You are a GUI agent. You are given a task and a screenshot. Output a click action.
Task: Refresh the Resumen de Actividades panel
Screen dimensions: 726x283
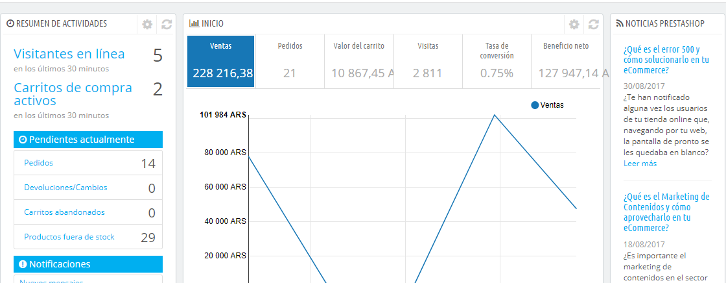point(167,24)
